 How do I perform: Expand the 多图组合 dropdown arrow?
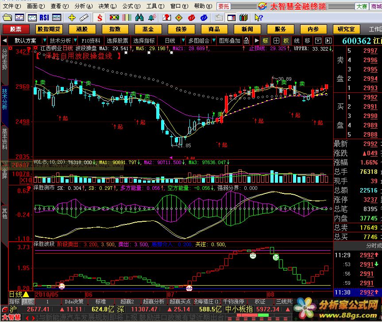(x=214, y=40)
